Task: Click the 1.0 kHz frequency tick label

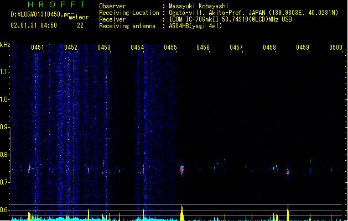Action: click(x=4, y=99)
